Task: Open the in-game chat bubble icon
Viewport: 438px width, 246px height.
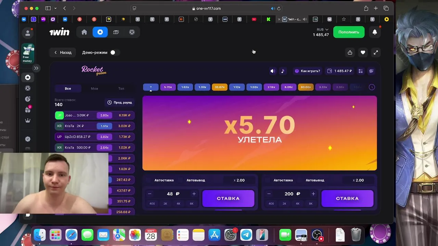Action: 371,71
